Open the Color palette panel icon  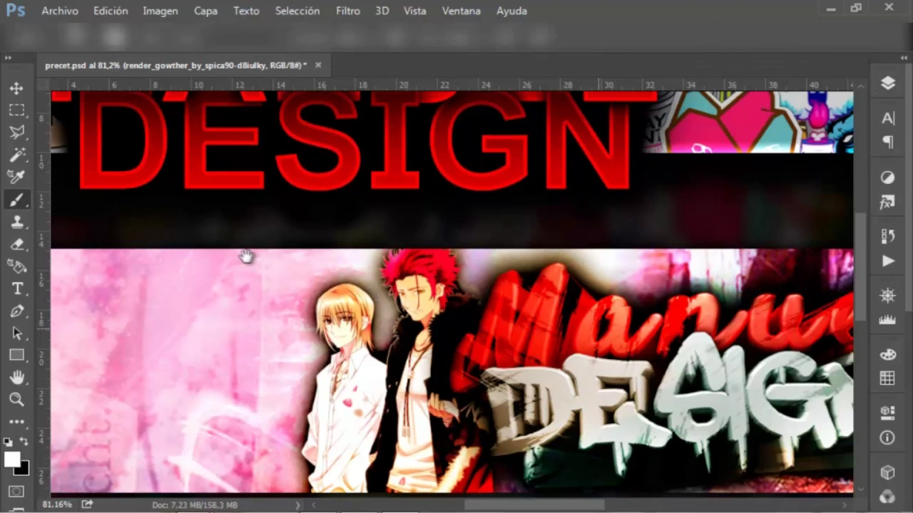coord(887,354)
